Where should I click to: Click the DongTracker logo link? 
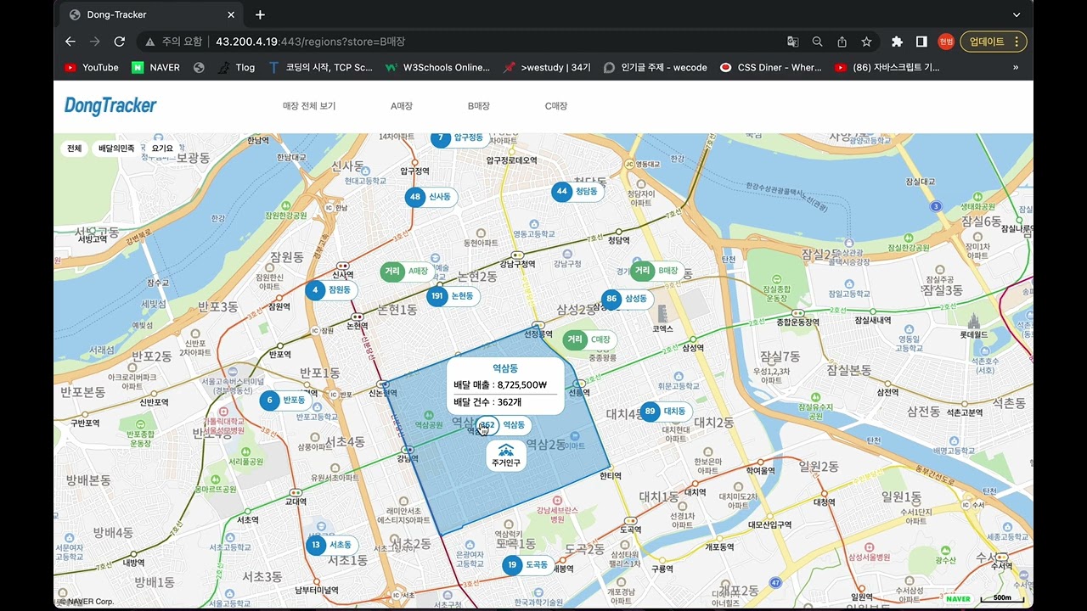pos(110,106)
